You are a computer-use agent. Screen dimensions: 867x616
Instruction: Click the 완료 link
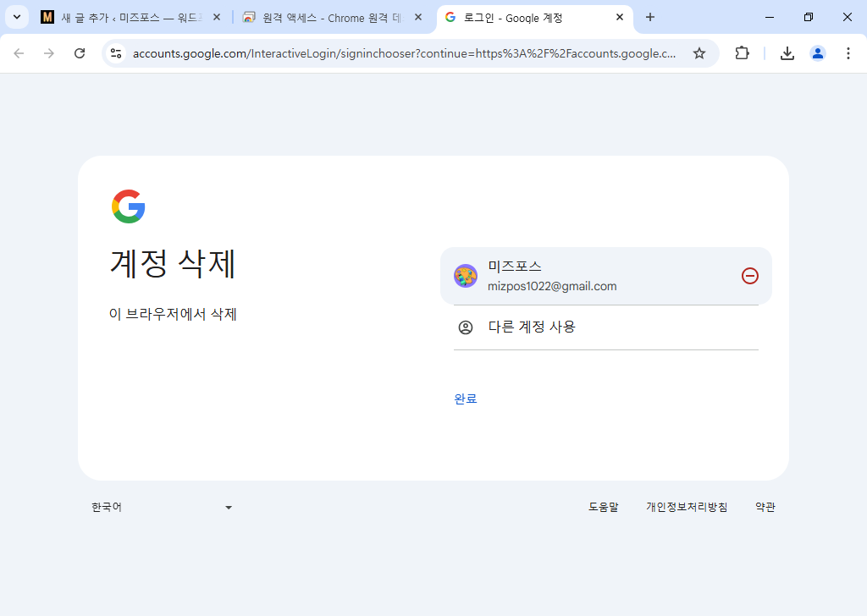point(466,399)
